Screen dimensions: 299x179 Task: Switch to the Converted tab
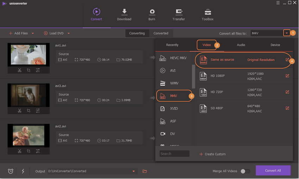(161, 33)
